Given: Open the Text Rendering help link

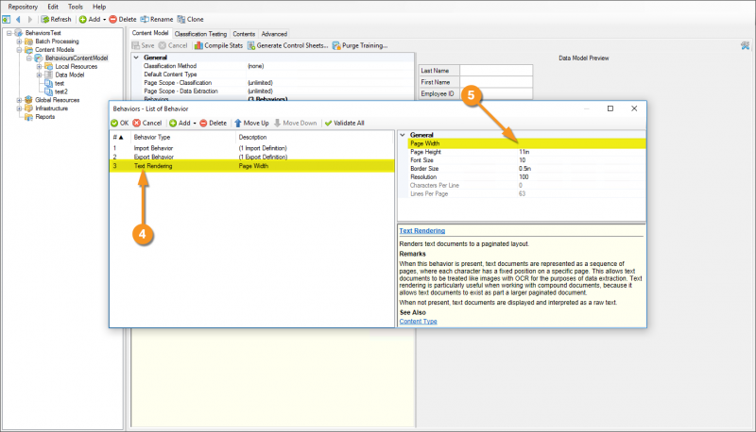Looking at the screenshot, I should tap(421, 230).
